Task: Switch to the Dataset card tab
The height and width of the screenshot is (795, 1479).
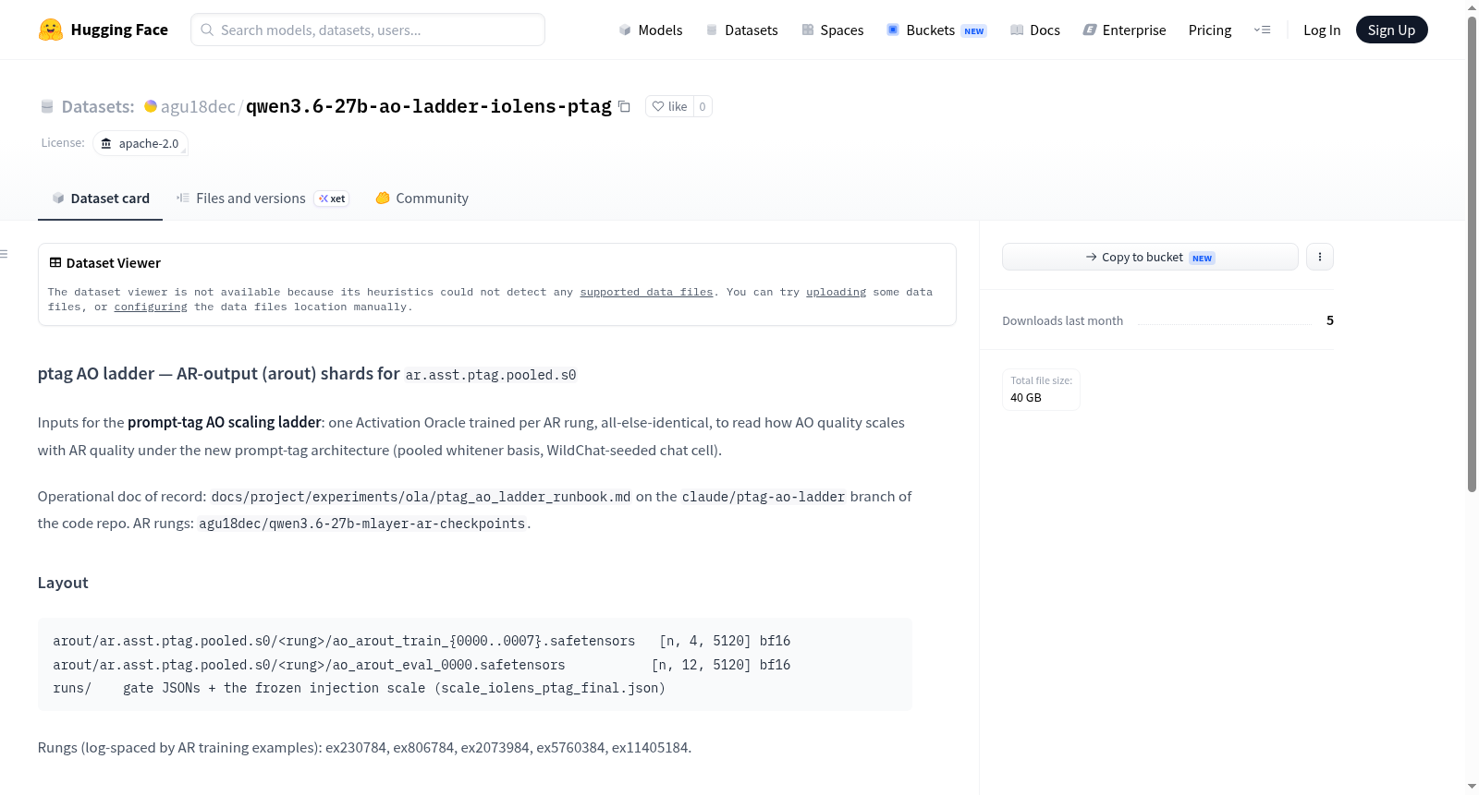Action: (100, 198)
